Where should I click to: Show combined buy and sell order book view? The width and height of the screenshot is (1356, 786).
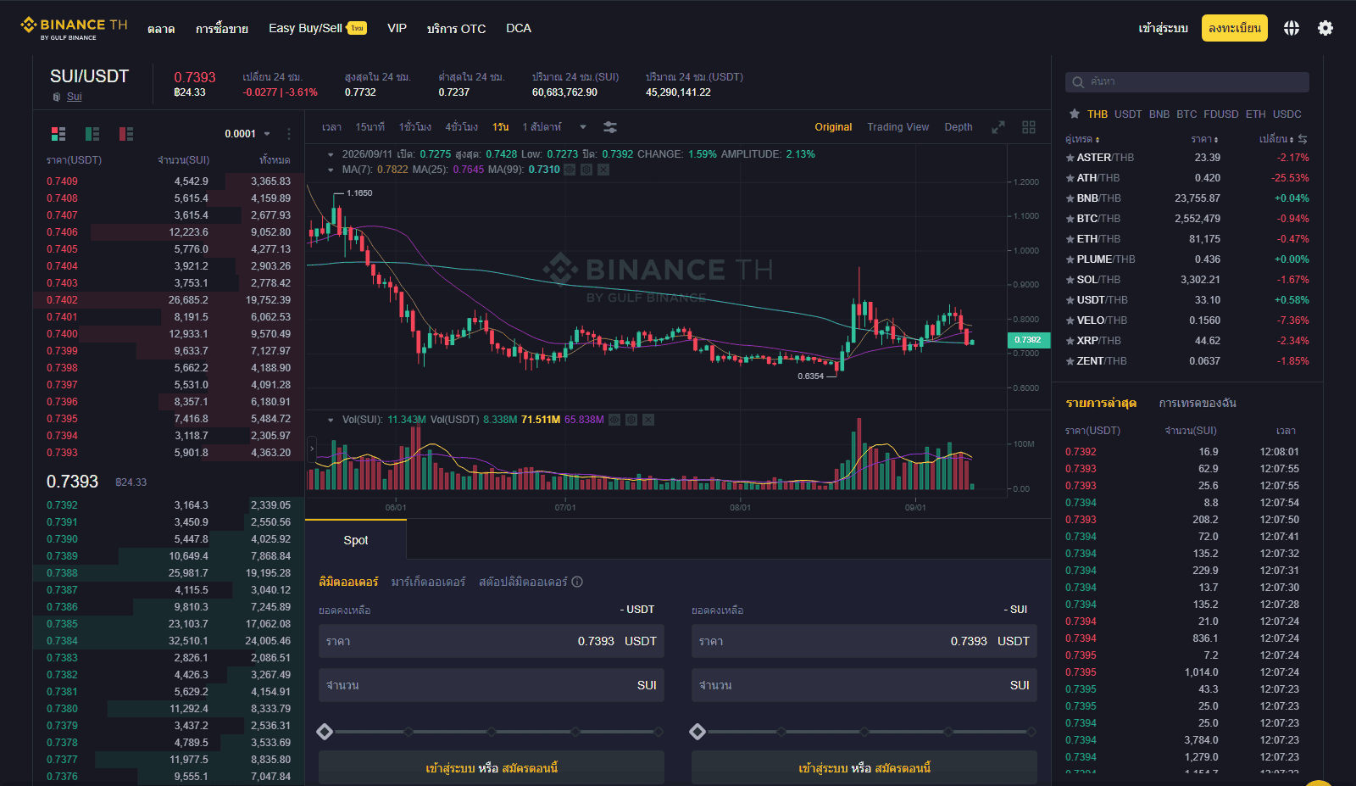58,134
